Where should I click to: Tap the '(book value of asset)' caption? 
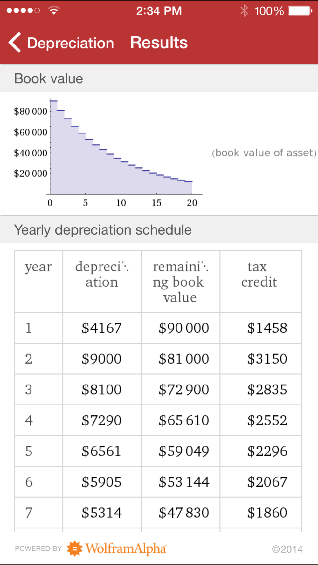(x=264, y=153)
